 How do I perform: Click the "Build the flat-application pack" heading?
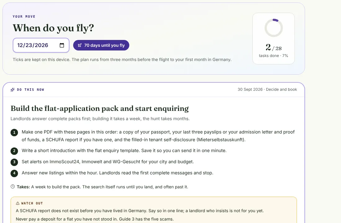tap(100, 108)
